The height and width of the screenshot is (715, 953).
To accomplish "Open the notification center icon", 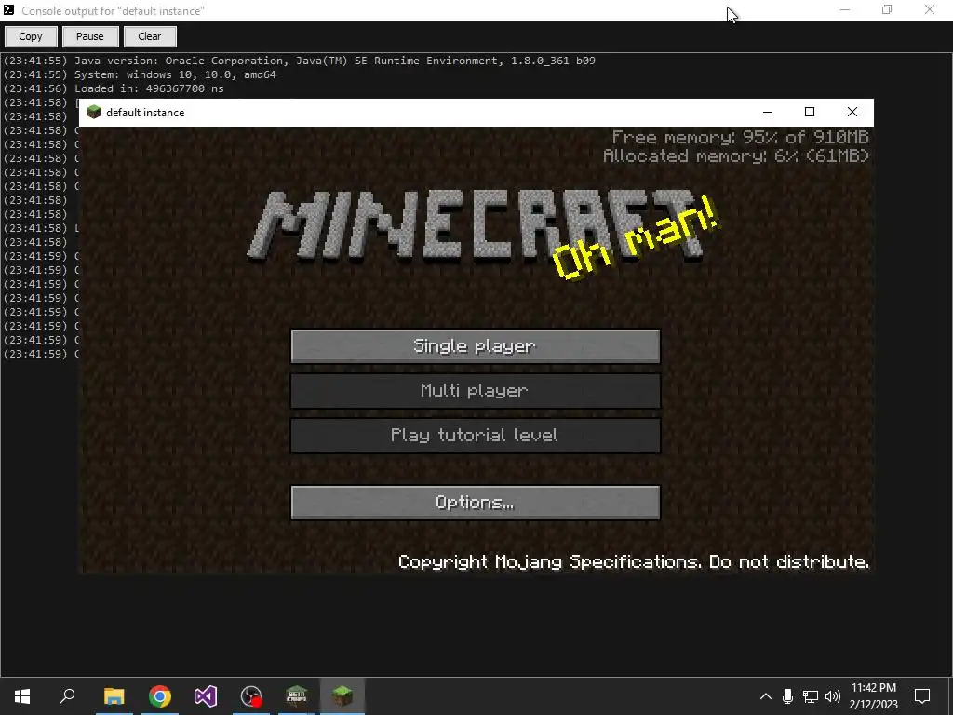I will pos(922,696).
